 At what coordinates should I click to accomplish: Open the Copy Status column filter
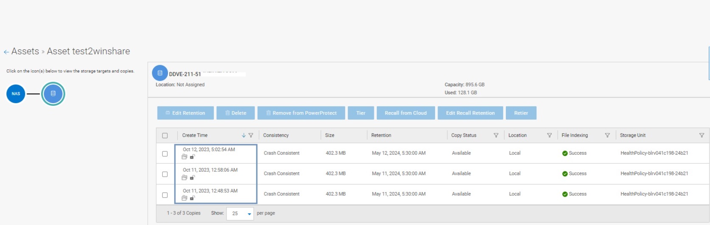click(x=496, y=135)
